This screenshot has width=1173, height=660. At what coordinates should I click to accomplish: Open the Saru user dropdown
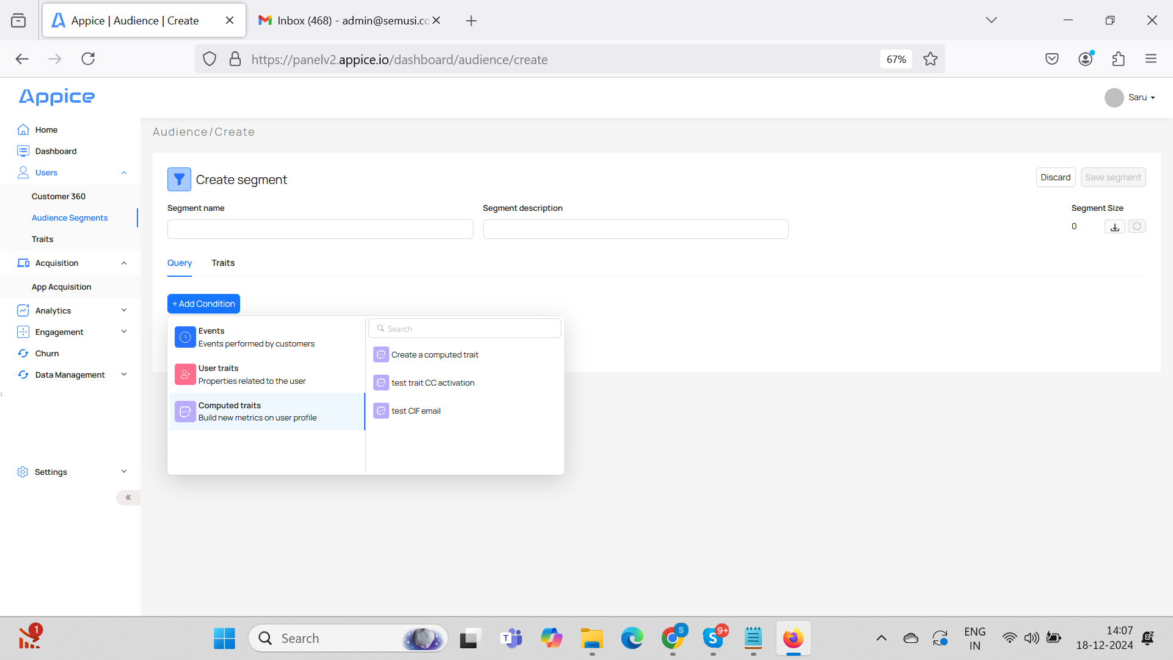pyautogui.click(x=1130, y=98)
